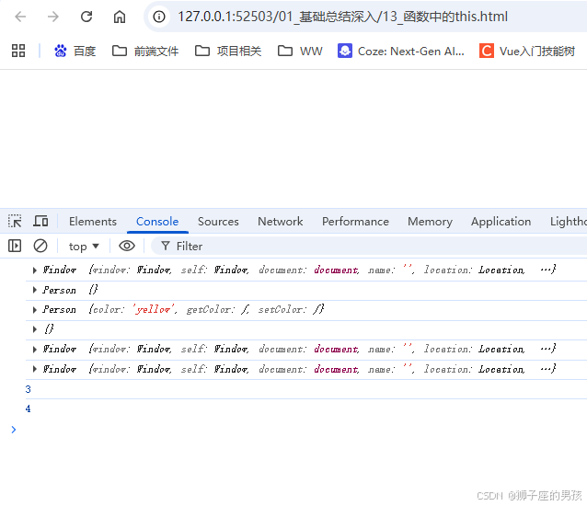Click 'yellow' string in Person log
Image resolution: width=587 pixels, height=506 pixels.
point(155,309)
